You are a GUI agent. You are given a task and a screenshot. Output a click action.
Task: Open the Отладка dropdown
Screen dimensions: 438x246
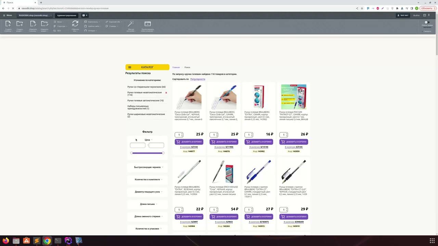pyautogui.click(x=91, y=31)
